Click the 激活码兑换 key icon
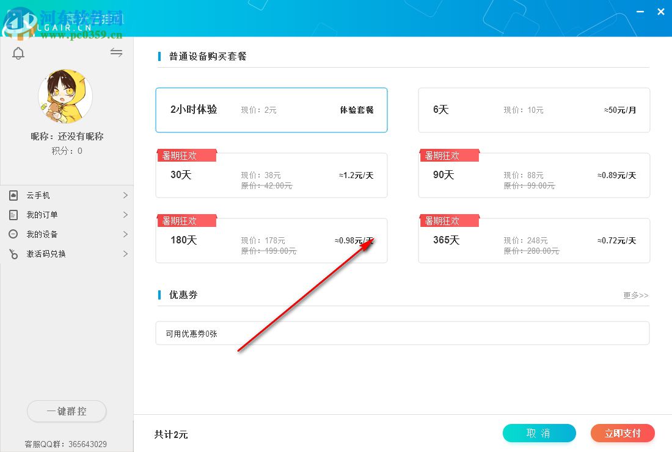672x452 pixels. (x=13, y=254)
